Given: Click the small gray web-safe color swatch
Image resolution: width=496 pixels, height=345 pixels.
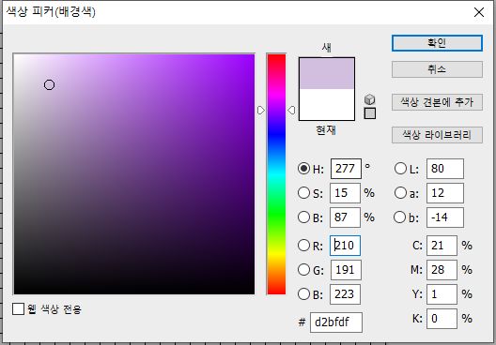Looking at the screenshot, I should pos(370,113).
